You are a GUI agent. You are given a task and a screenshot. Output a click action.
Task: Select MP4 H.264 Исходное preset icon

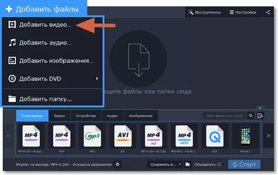tap(31, 136)
